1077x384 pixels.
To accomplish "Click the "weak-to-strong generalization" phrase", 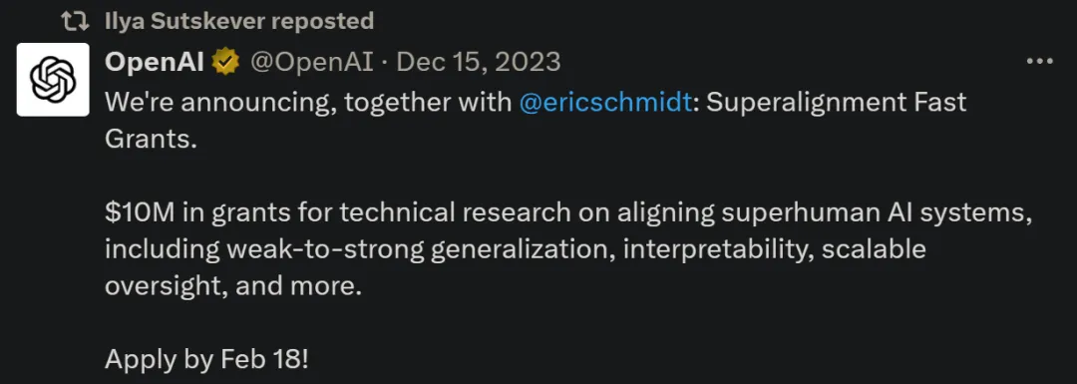I will [416, 250].
